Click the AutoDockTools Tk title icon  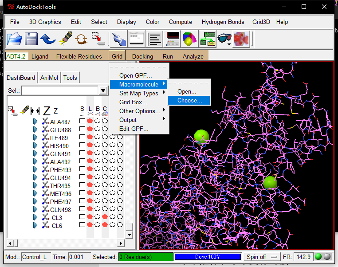(11, 7)
